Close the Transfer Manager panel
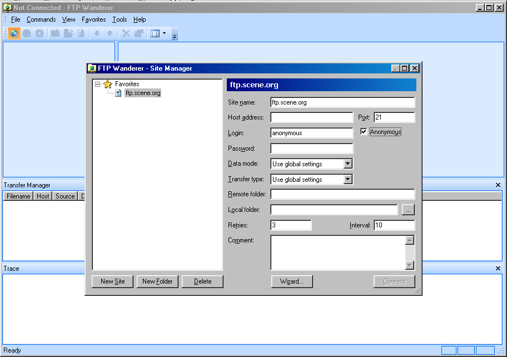Screen dimensions: 507x357 pyautogui.click(x=498, y=185)
